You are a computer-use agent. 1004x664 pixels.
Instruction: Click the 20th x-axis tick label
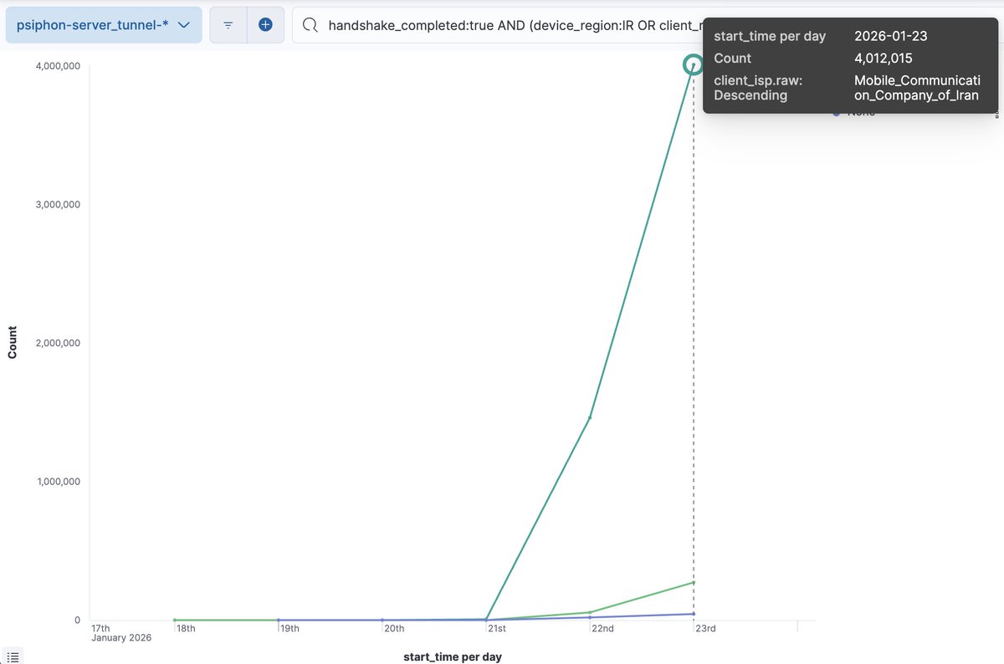pyautogui.click(x=394, y=628)
